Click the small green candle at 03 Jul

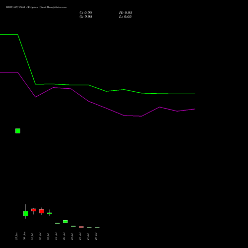coord(50,213)
